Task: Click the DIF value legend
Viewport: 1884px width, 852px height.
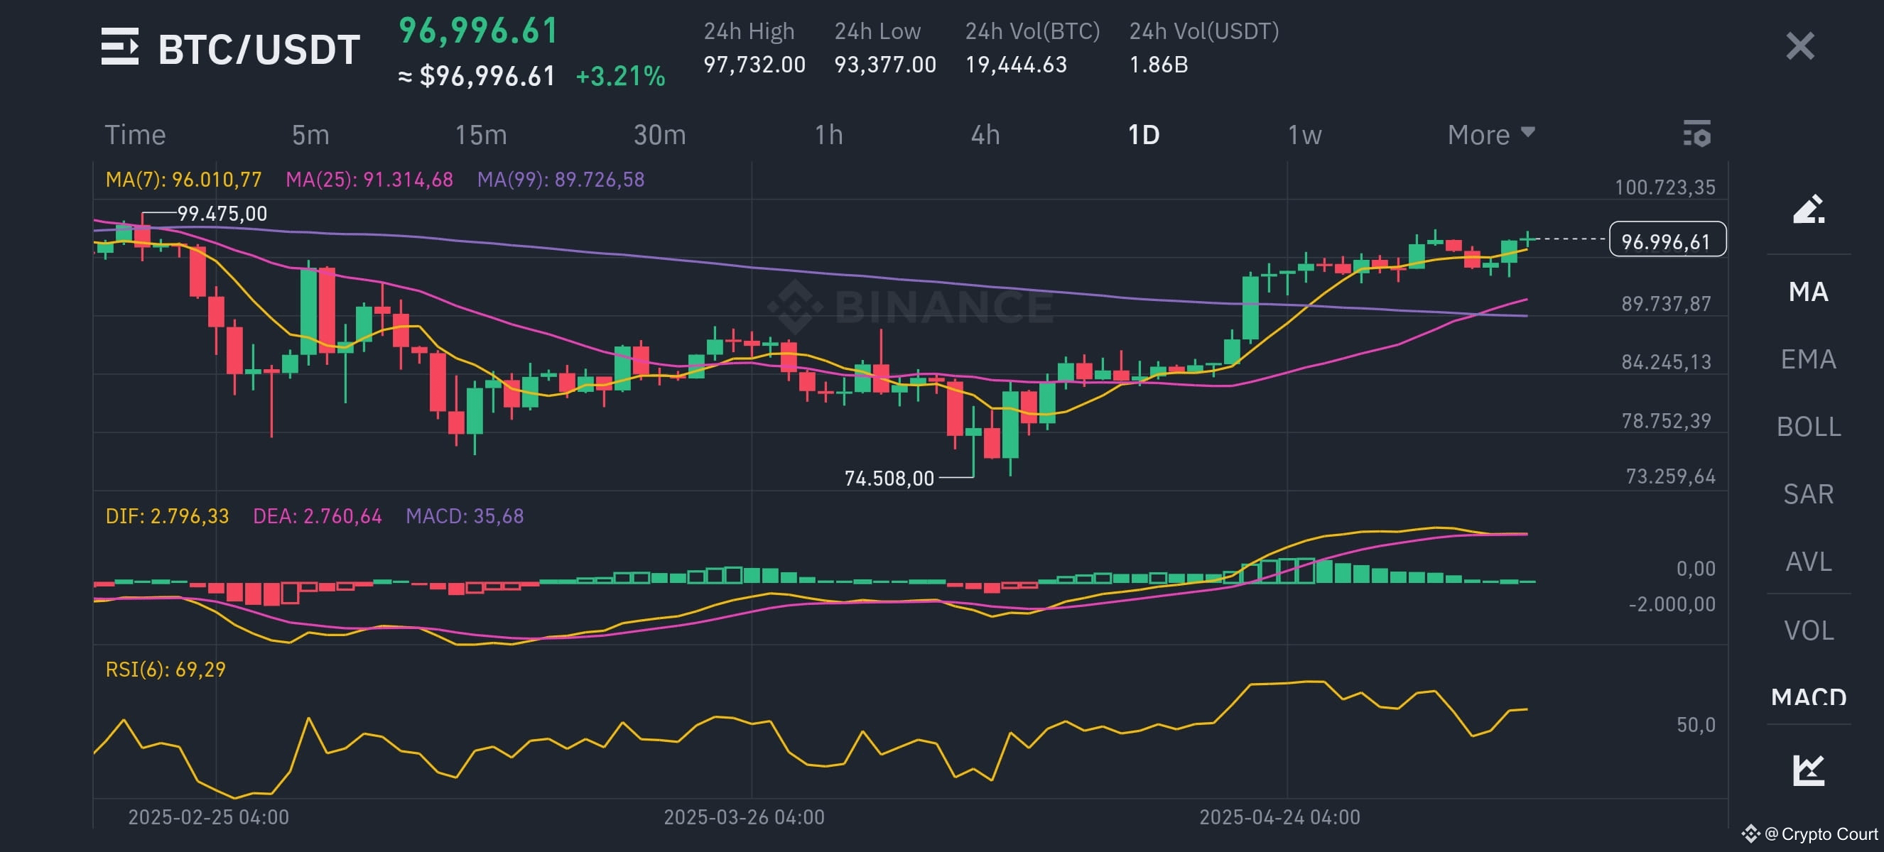Action: tap(167, 517)
